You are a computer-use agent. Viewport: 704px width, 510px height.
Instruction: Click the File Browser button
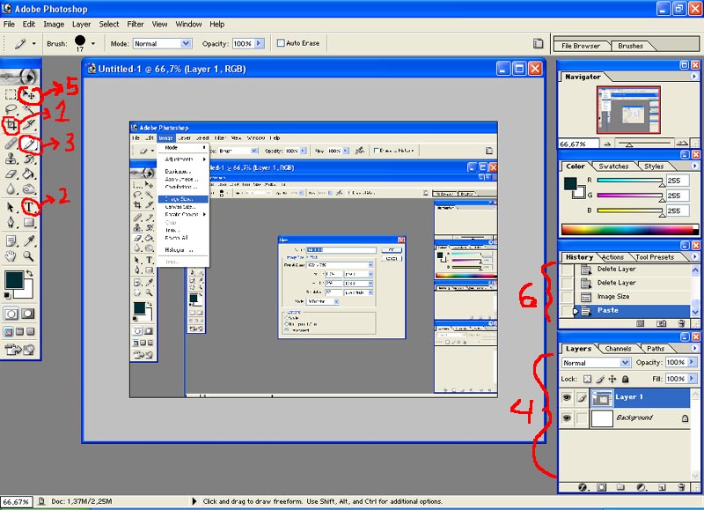pyautogui.click(x=581, y=46)
